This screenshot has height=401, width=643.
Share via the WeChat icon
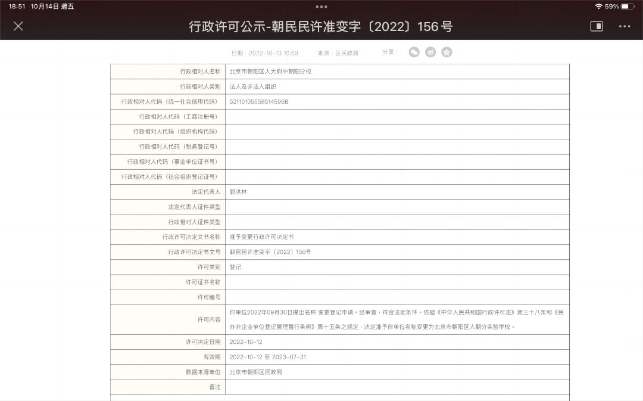tap(414, 52)
